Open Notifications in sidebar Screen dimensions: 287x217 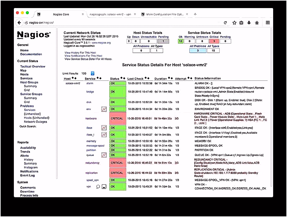coord(29,171)
